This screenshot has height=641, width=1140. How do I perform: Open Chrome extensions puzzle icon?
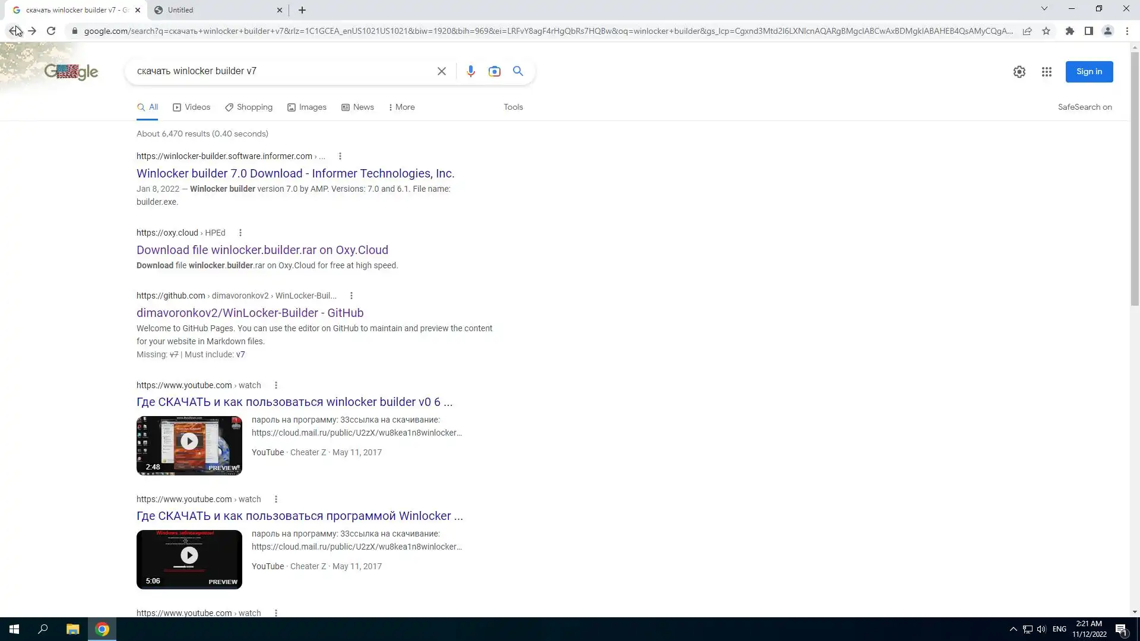click(1069, 31)
